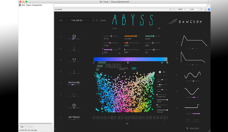Open the No preset dropdown
This screenshot has height=132, width=228.
click(113, 9)
